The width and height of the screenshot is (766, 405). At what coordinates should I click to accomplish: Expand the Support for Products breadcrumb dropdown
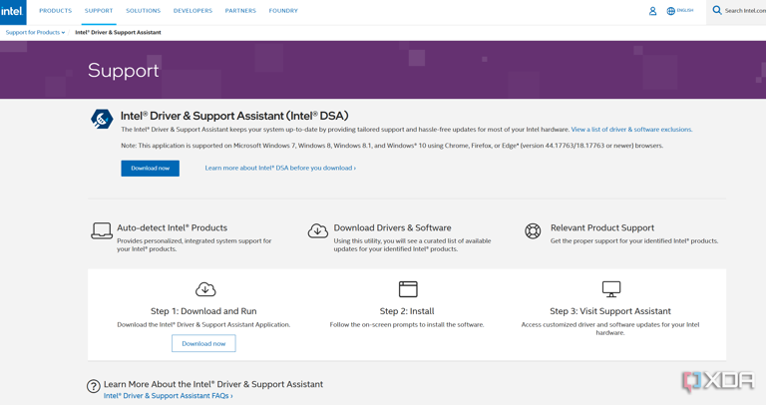[35, 32]
